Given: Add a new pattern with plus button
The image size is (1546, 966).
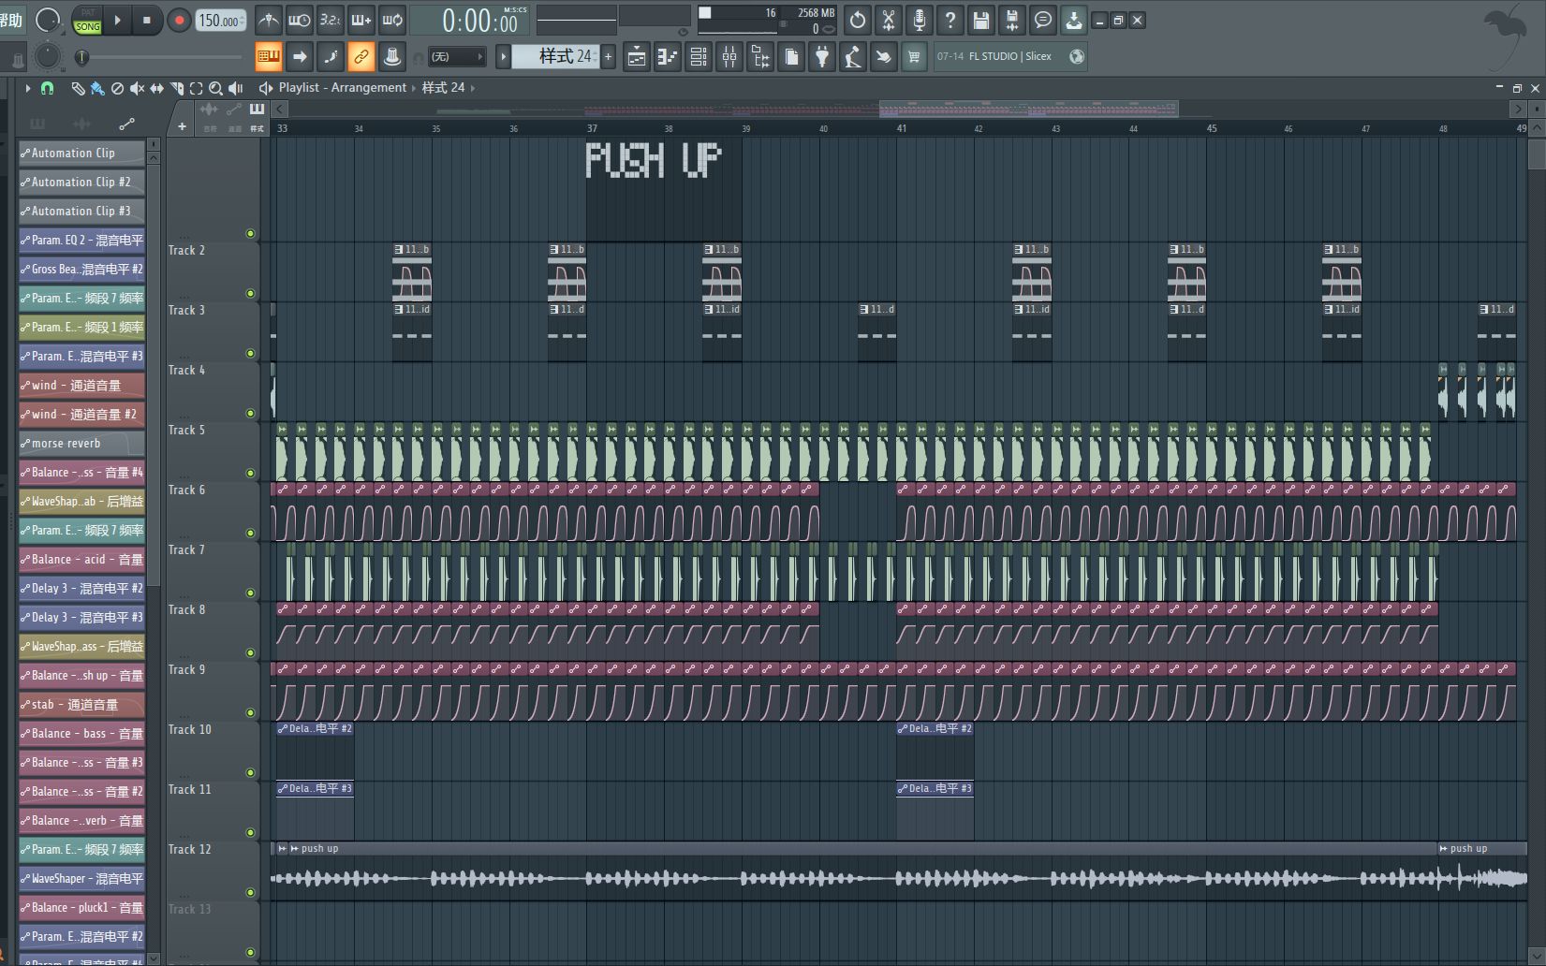Looking at the screenshot, I should [x=608, y=57].
